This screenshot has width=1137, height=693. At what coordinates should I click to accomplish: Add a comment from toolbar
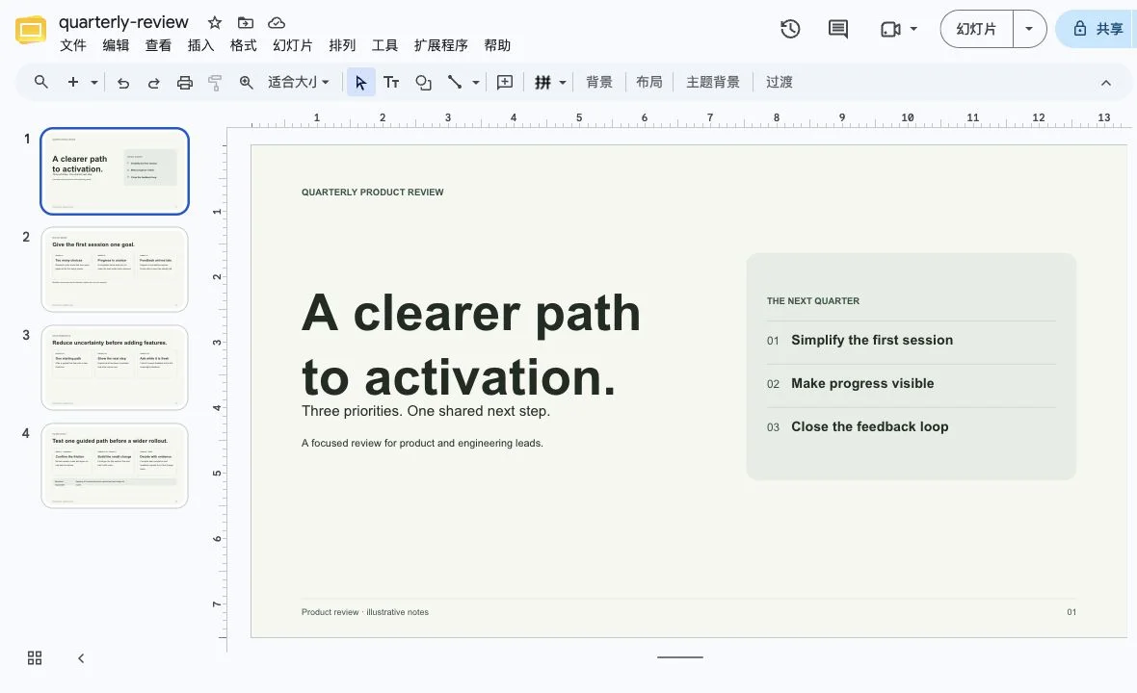pos(505,83)
